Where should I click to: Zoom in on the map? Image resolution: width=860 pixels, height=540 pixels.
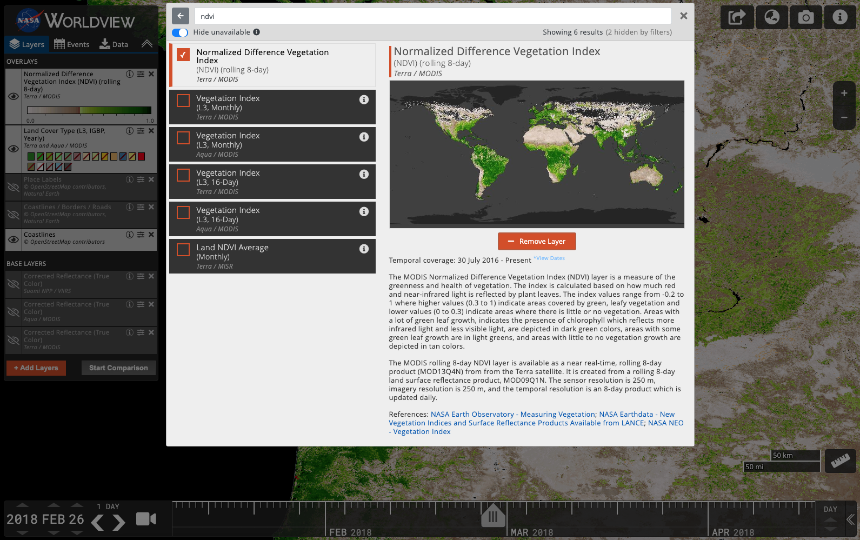(844, 94)
